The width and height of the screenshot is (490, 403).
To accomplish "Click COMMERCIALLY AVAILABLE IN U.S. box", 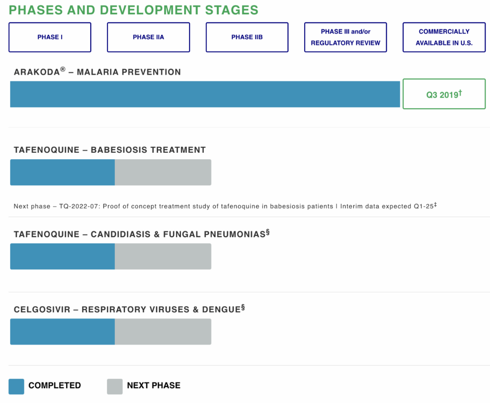I will (x=444, y=37).
